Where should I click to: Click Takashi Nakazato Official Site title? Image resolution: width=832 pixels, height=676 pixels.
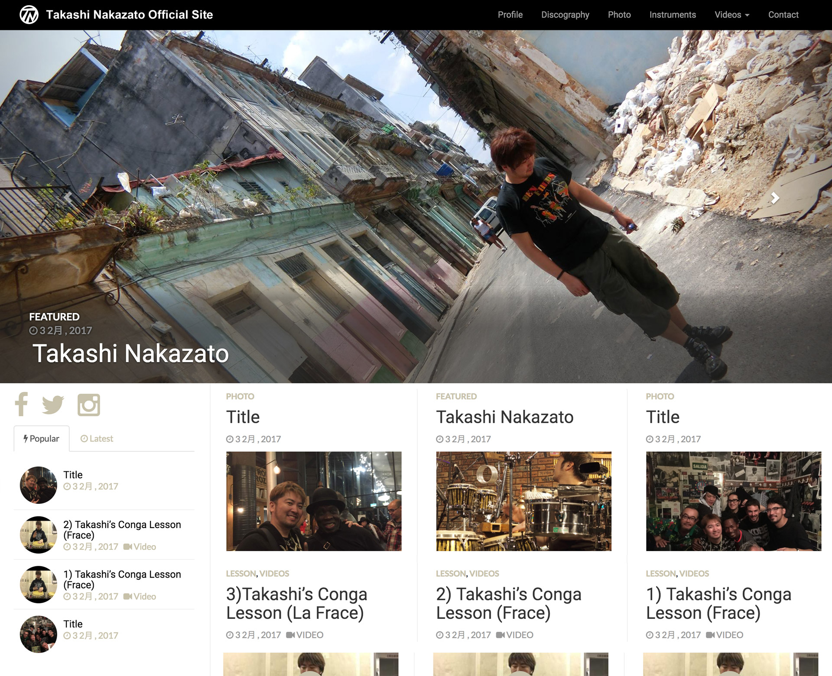click(130, 15)
